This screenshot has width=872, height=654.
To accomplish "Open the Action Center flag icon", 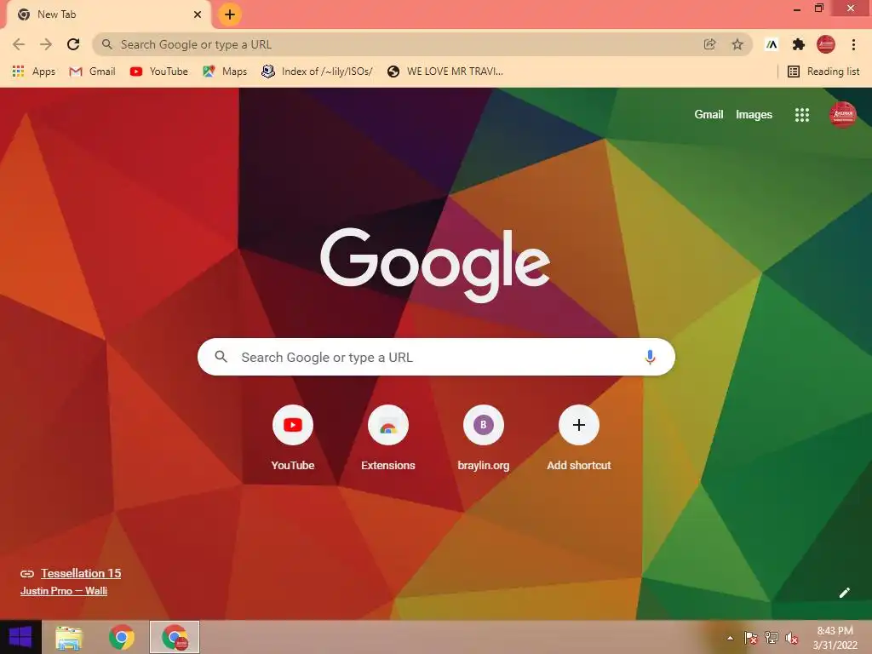I will click(751, 638).
